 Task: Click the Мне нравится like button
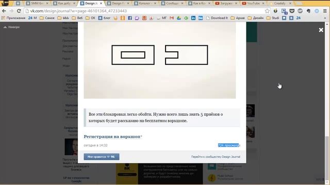click(102, 157)
